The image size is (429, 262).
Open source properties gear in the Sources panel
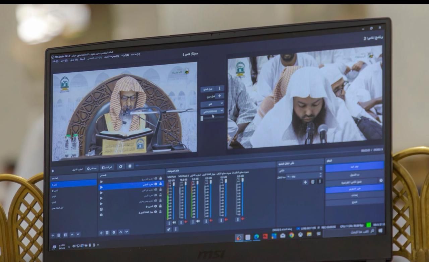pyautogui.click(x=114, y=232)
